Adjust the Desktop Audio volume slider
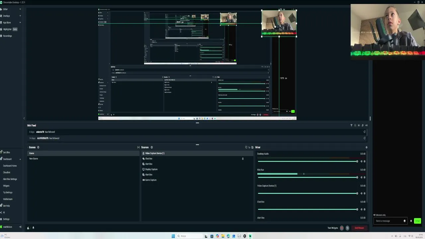425x239 pixels. 308,161
